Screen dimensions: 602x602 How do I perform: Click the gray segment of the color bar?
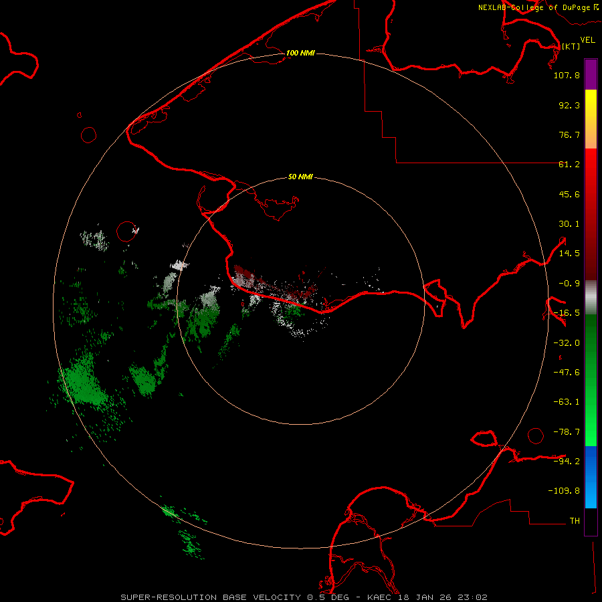(591, 298)
